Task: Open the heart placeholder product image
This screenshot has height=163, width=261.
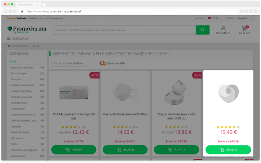Action: 229,93
